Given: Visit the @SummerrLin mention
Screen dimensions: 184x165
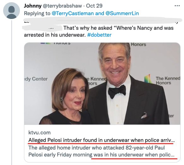Looking at the screenshot, I should coord(122,13).
